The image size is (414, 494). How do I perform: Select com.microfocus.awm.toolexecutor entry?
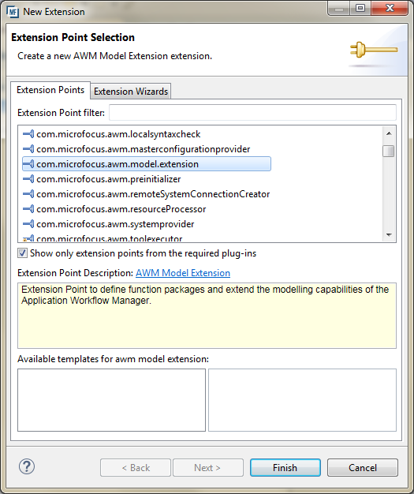tap(110, 238)
